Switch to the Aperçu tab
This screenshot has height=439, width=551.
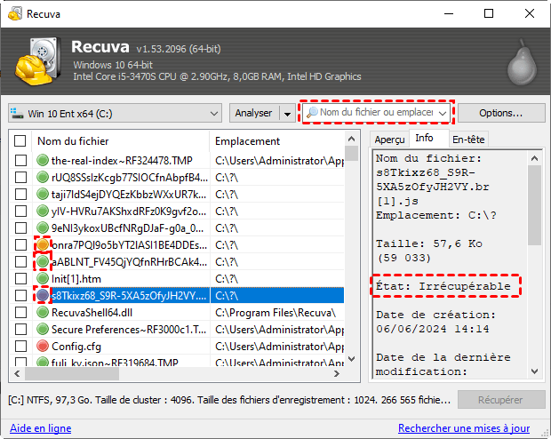(389, 140)
